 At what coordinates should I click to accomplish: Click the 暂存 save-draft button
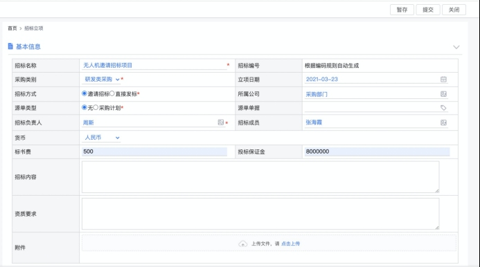(x=402, y=10)
